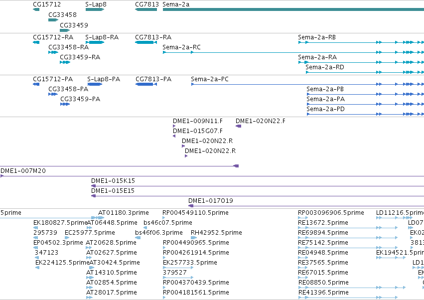Viewport: 424px width, 300px height.
Task: Click the Sema-2a-PD protein label
Action: pyautogui.click(x=325, y=109)
